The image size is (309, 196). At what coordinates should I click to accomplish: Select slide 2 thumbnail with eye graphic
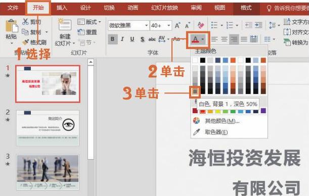[48, 128]
